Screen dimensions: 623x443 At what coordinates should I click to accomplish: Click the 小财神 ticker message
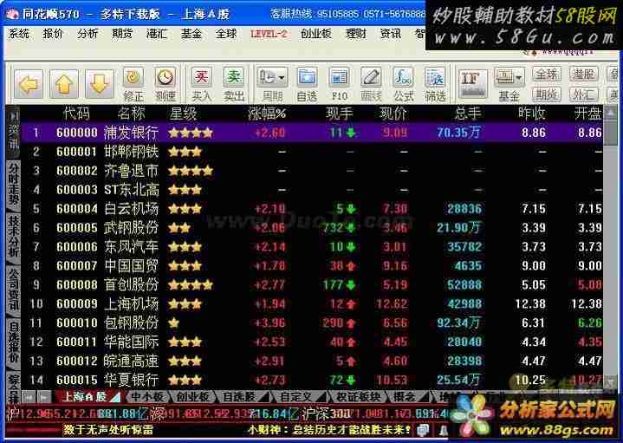[329, 429]
